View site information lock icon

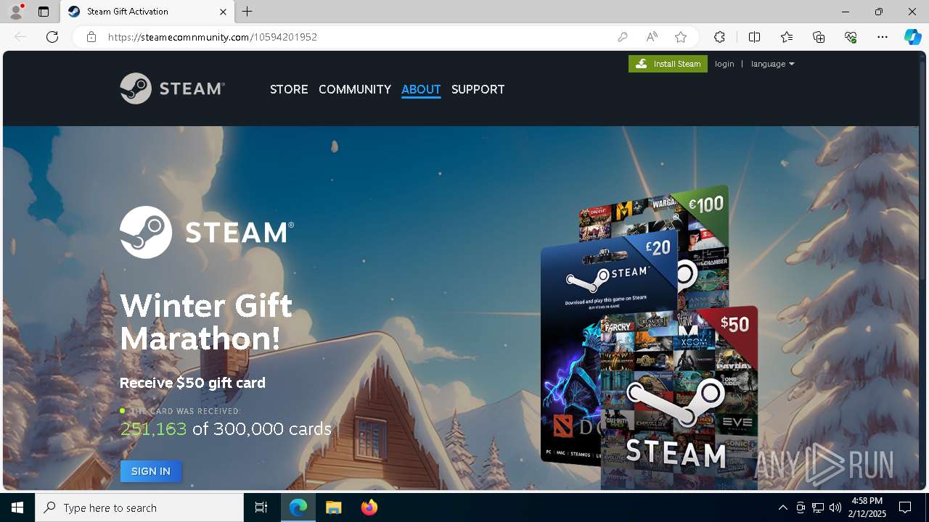click(91, 37)
